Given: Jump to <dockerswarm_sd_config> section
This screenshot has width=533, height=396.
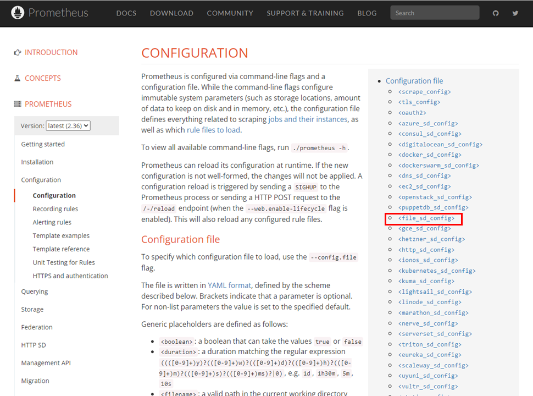Looking at the screenshot, I should click(438, 166).
